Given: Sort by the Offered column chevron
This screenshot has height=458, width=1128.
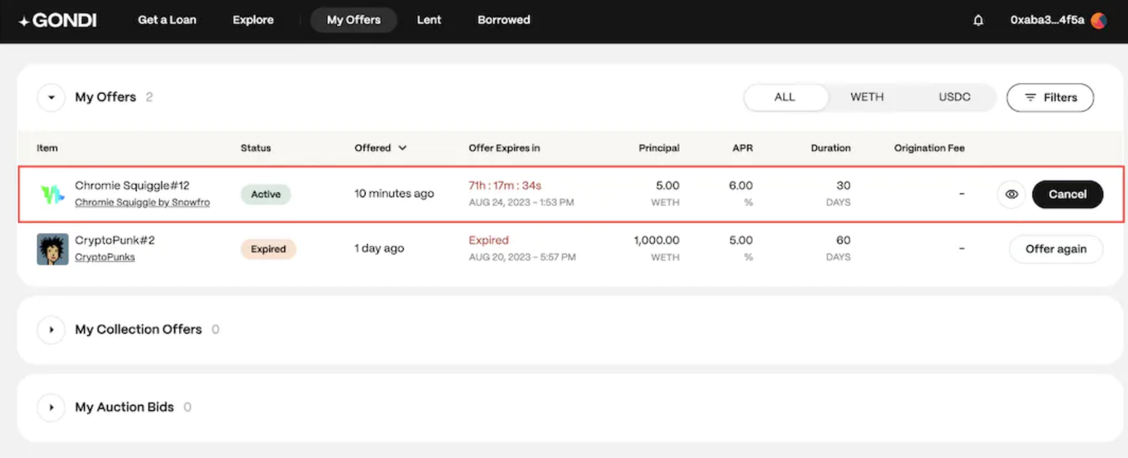Looking at the screenshot, I should (402, 148).
